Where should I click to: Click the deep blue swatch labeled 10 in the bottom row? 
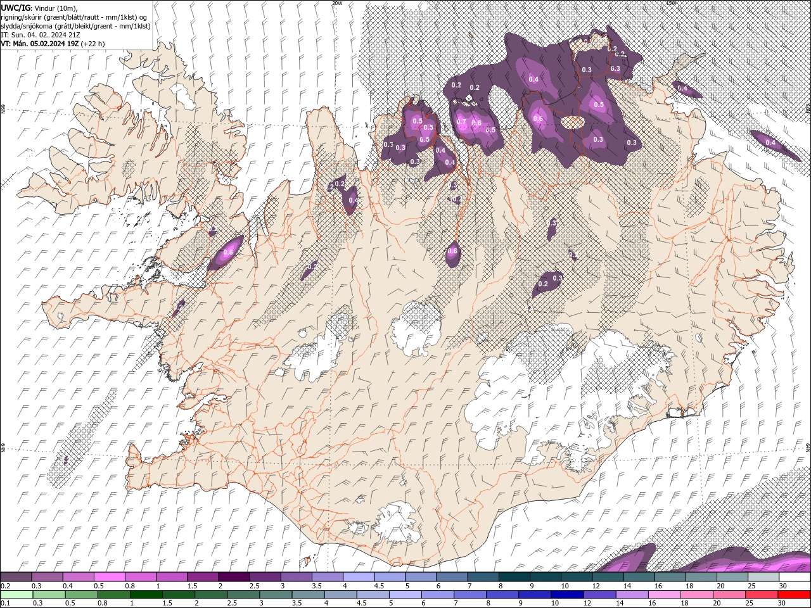566,594
